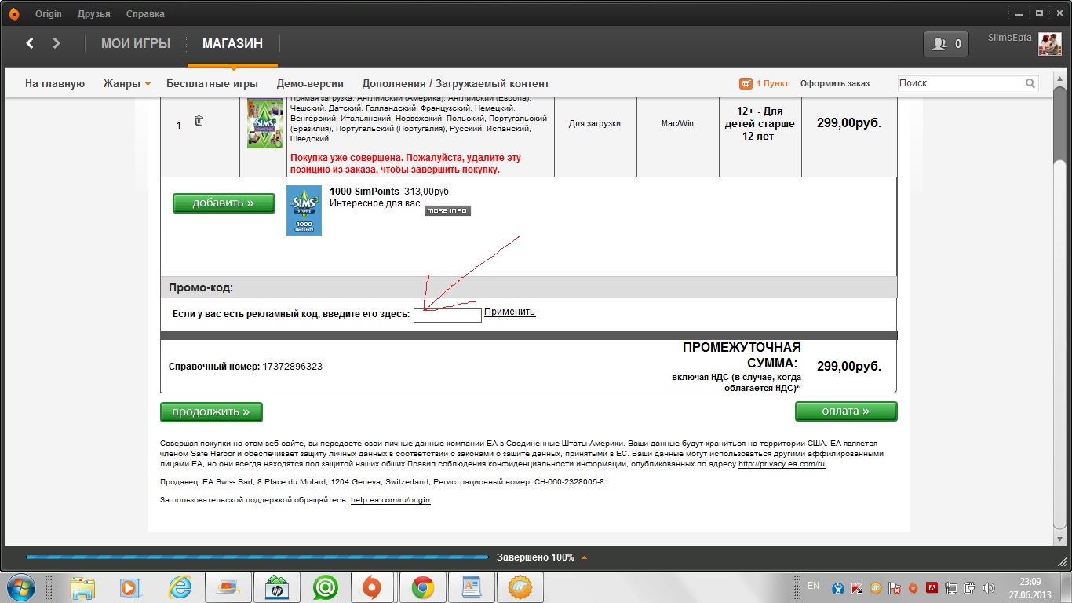
Task: Open Бесплатные игры section
Action: coord(212,83)
